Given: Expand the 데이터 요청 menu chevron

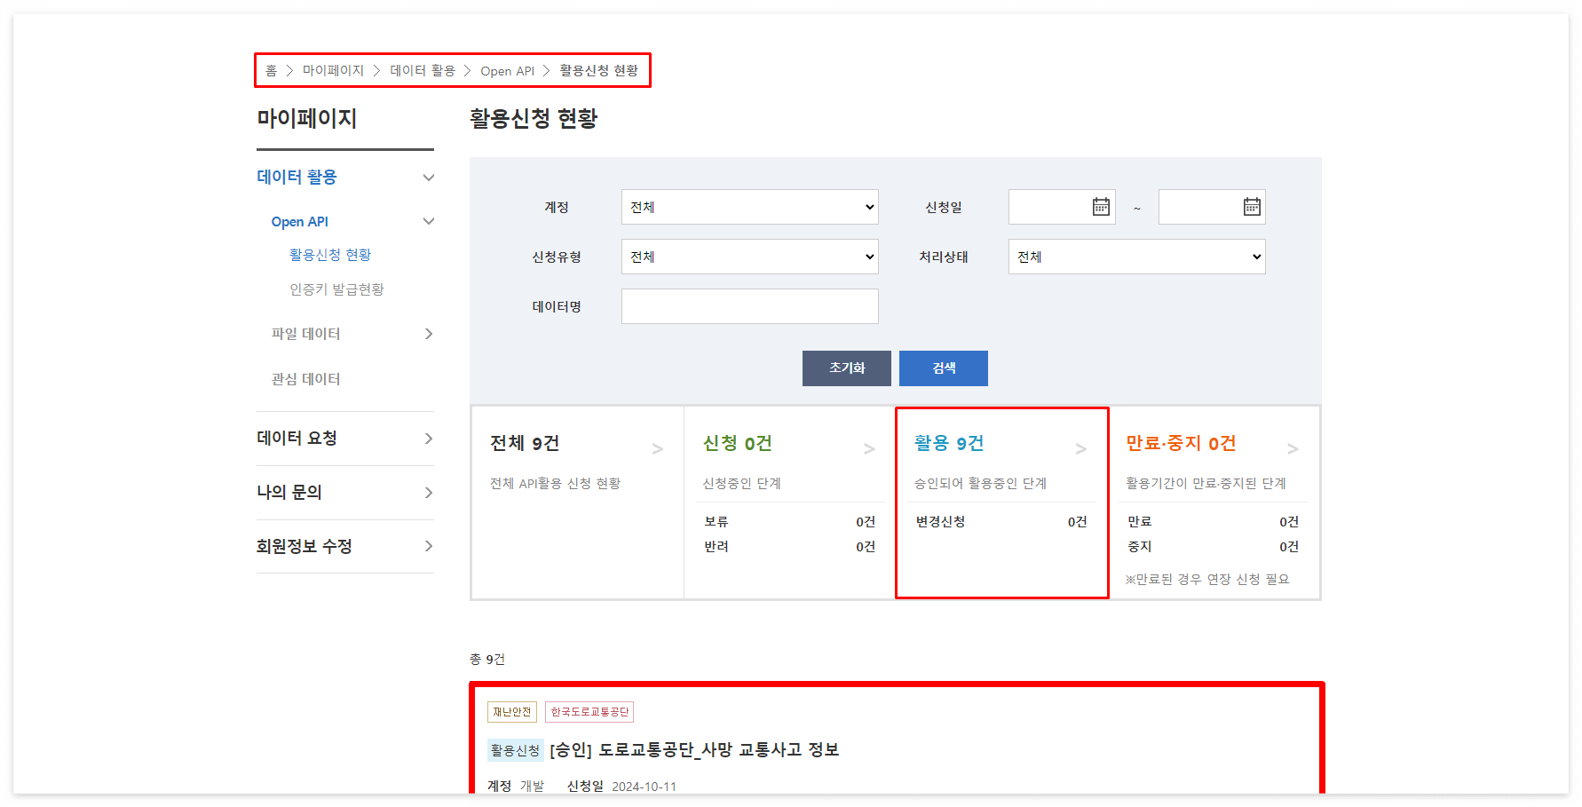Looking at the screenshot, I should tap(429, 439).
